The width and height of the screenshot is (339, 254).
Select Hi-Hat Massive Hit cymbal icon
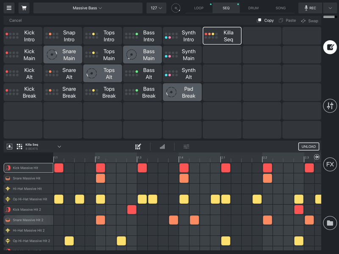click(x=8, y=189)
